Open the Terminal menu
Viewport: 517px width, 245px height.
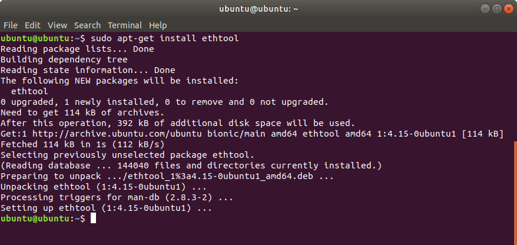(124, 25)
